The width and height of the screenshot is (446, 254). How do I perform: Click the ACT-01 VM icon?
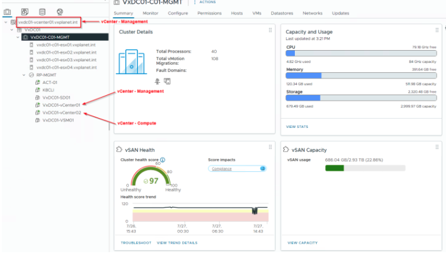point(37,83)
